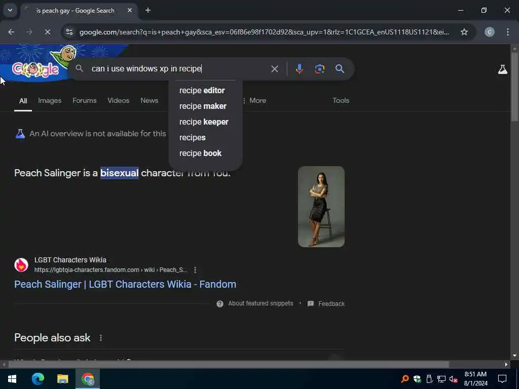Start voice search with microphone icon
The image size is (519, 389).
299,69
